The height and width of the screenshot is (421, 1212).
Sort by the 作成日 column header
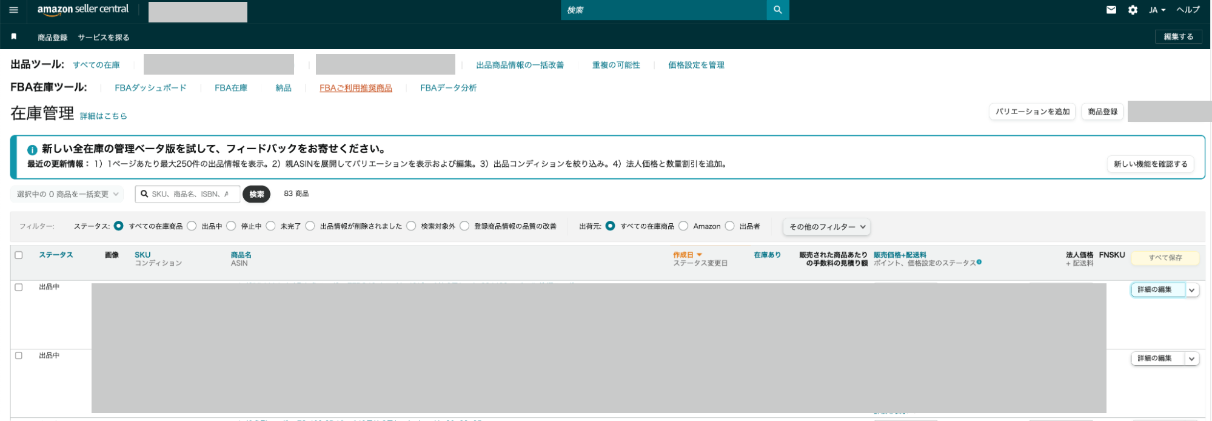683,255
